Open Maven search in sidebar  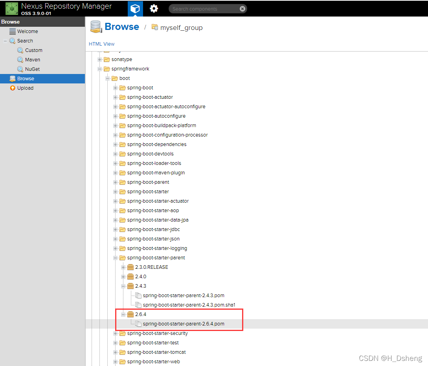tap(42, 59)
